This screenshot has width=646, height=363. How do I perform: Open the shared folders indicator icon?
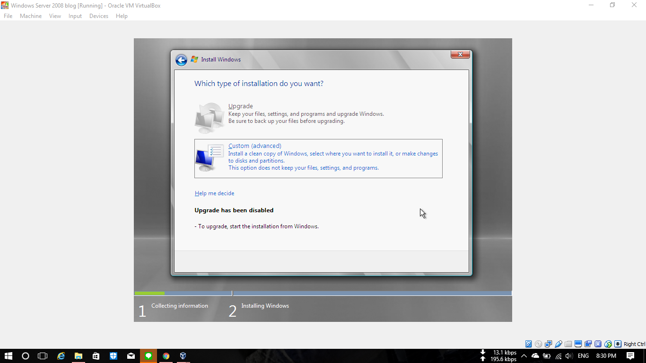[x=568, y=344]
